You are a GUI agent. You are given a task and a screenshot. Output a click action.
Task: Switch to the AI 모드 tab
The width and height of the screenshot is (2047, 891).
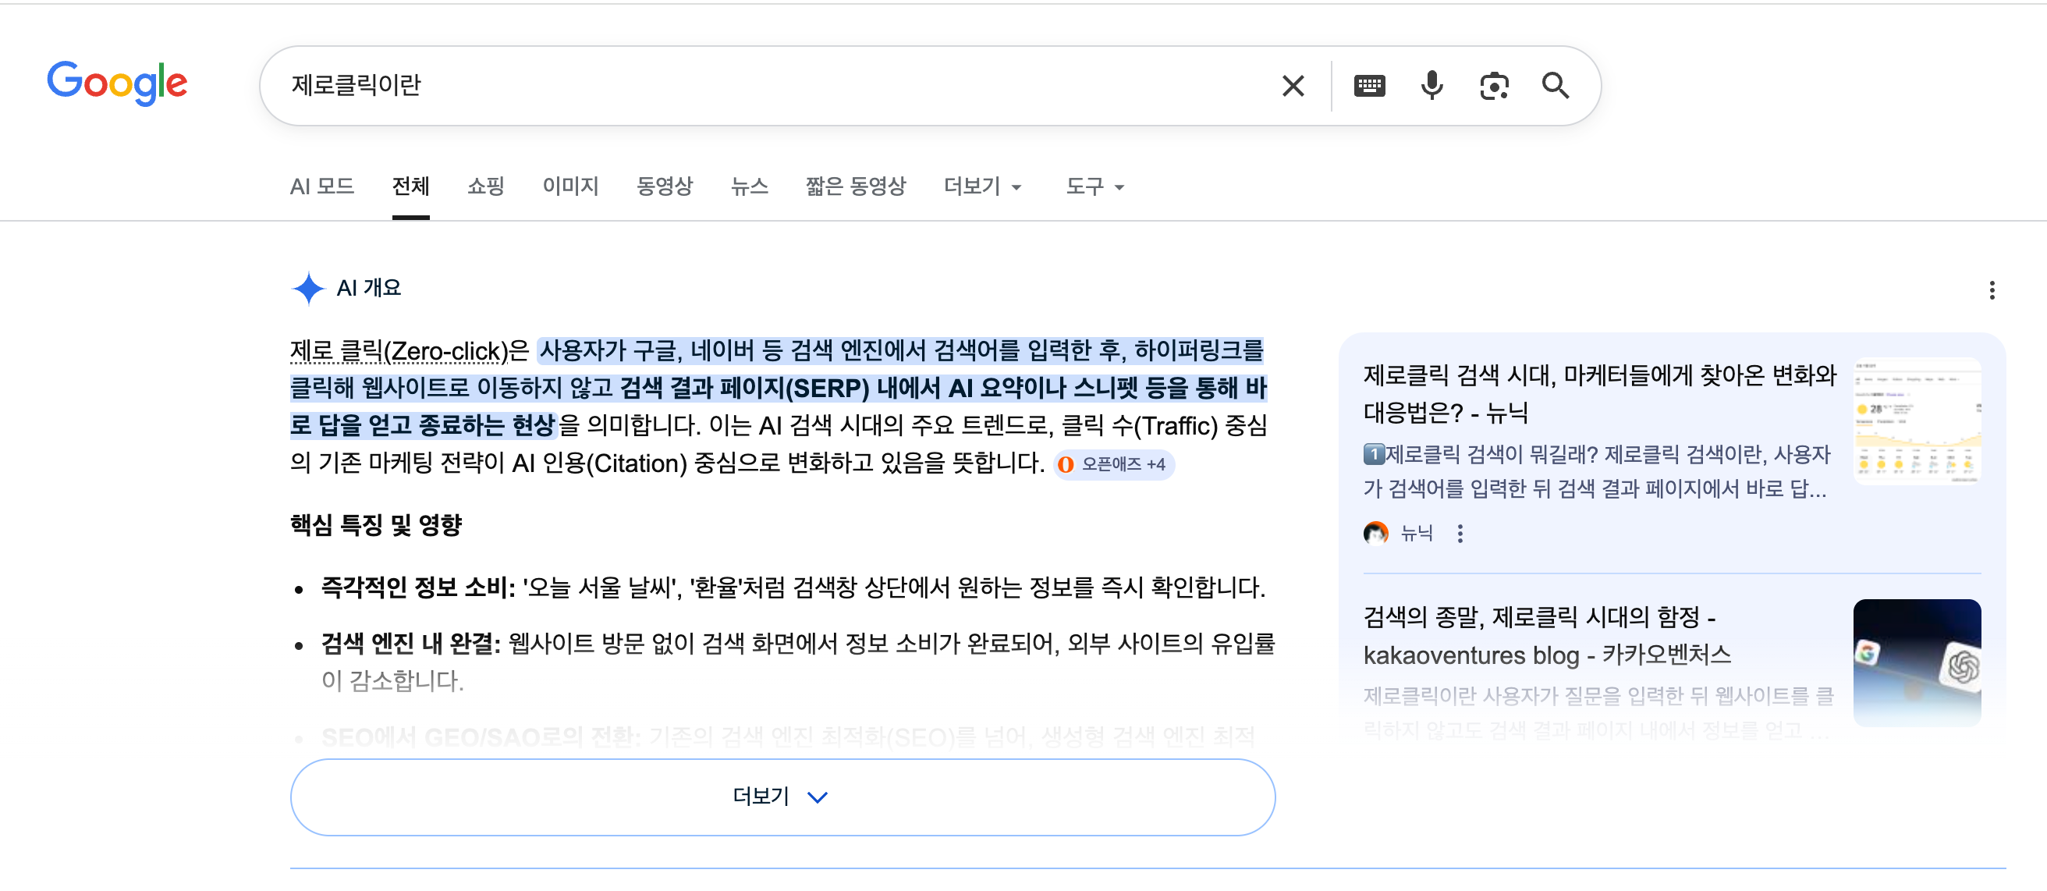322,186
